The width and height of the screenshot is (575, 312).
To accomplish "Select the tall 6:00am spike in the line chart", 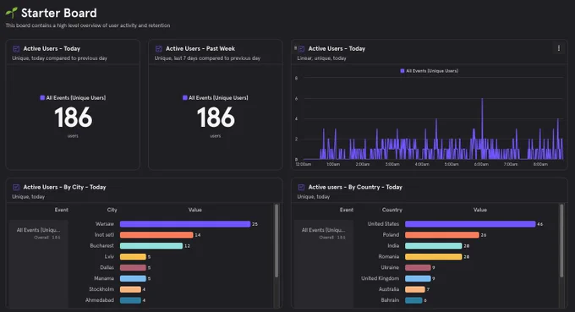I will [482, 129].
